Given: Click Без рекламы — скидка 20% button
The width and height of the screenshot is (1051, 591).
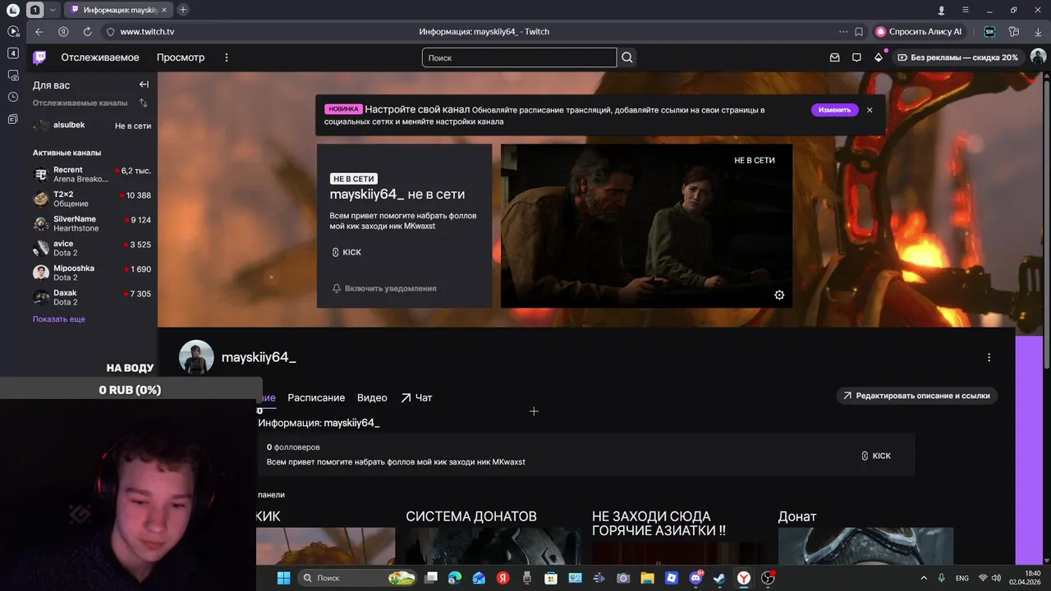Looking at the screenshot, I should (x=957, y=57).
